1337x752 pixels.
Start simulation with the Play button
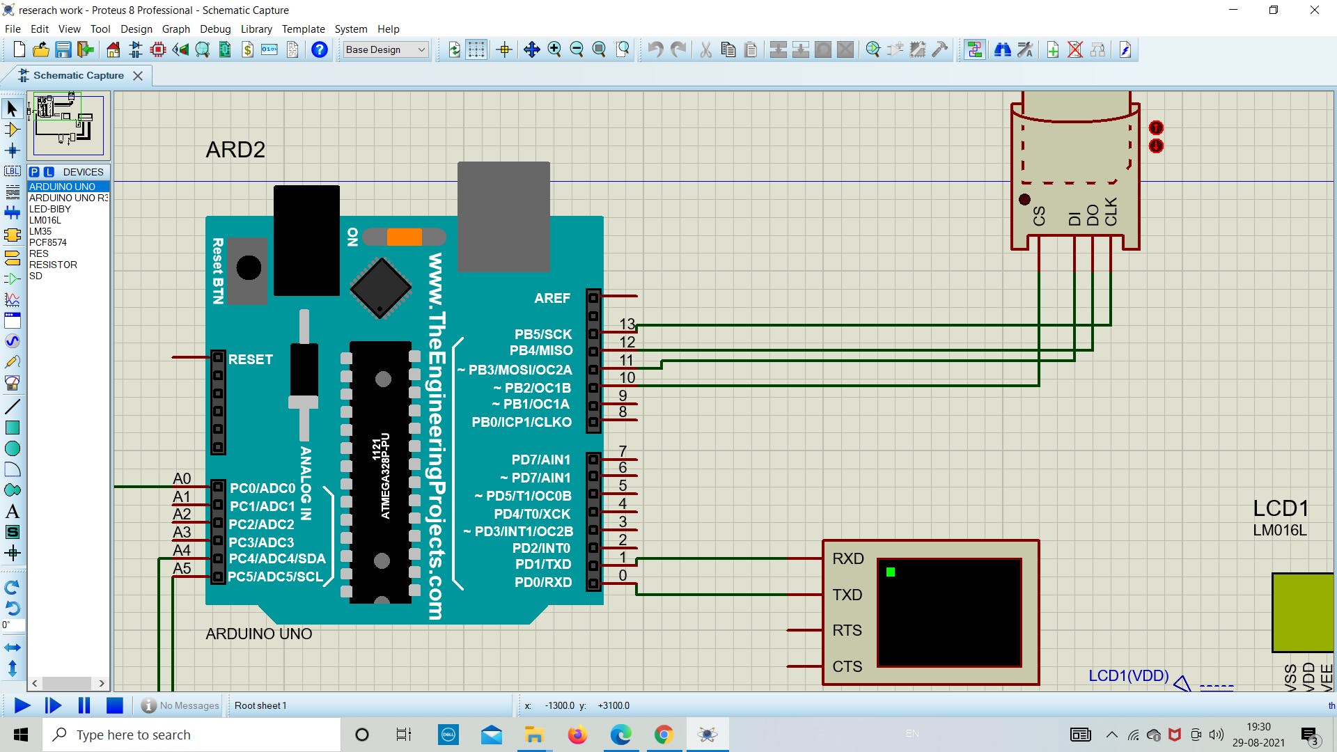click(x=22, y=705)
